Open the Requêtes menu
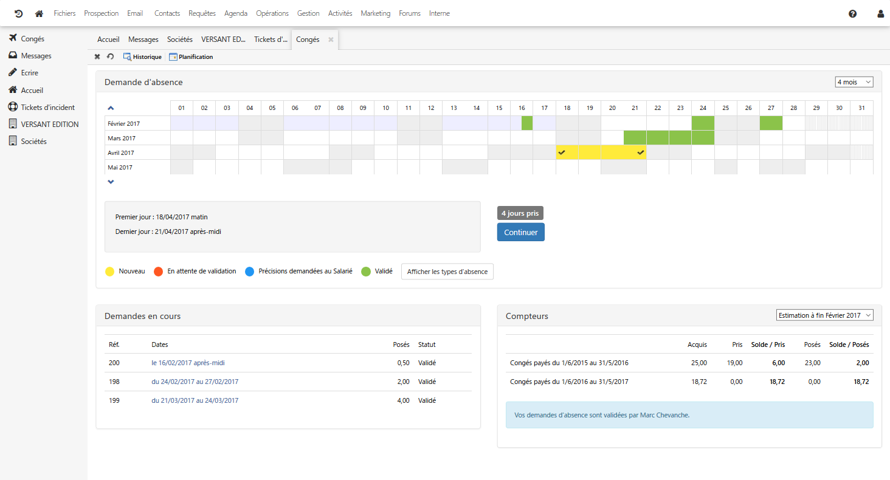The width and height of the screenshot is (890, 480). (202, 13)
